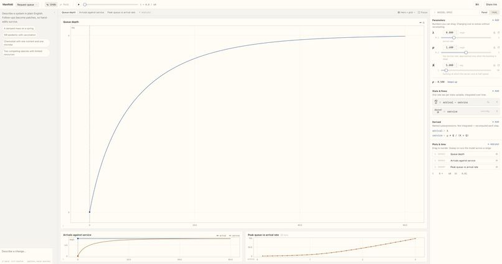
Task: Click Add in the Derived section
Action: click(x=496, y=122)
